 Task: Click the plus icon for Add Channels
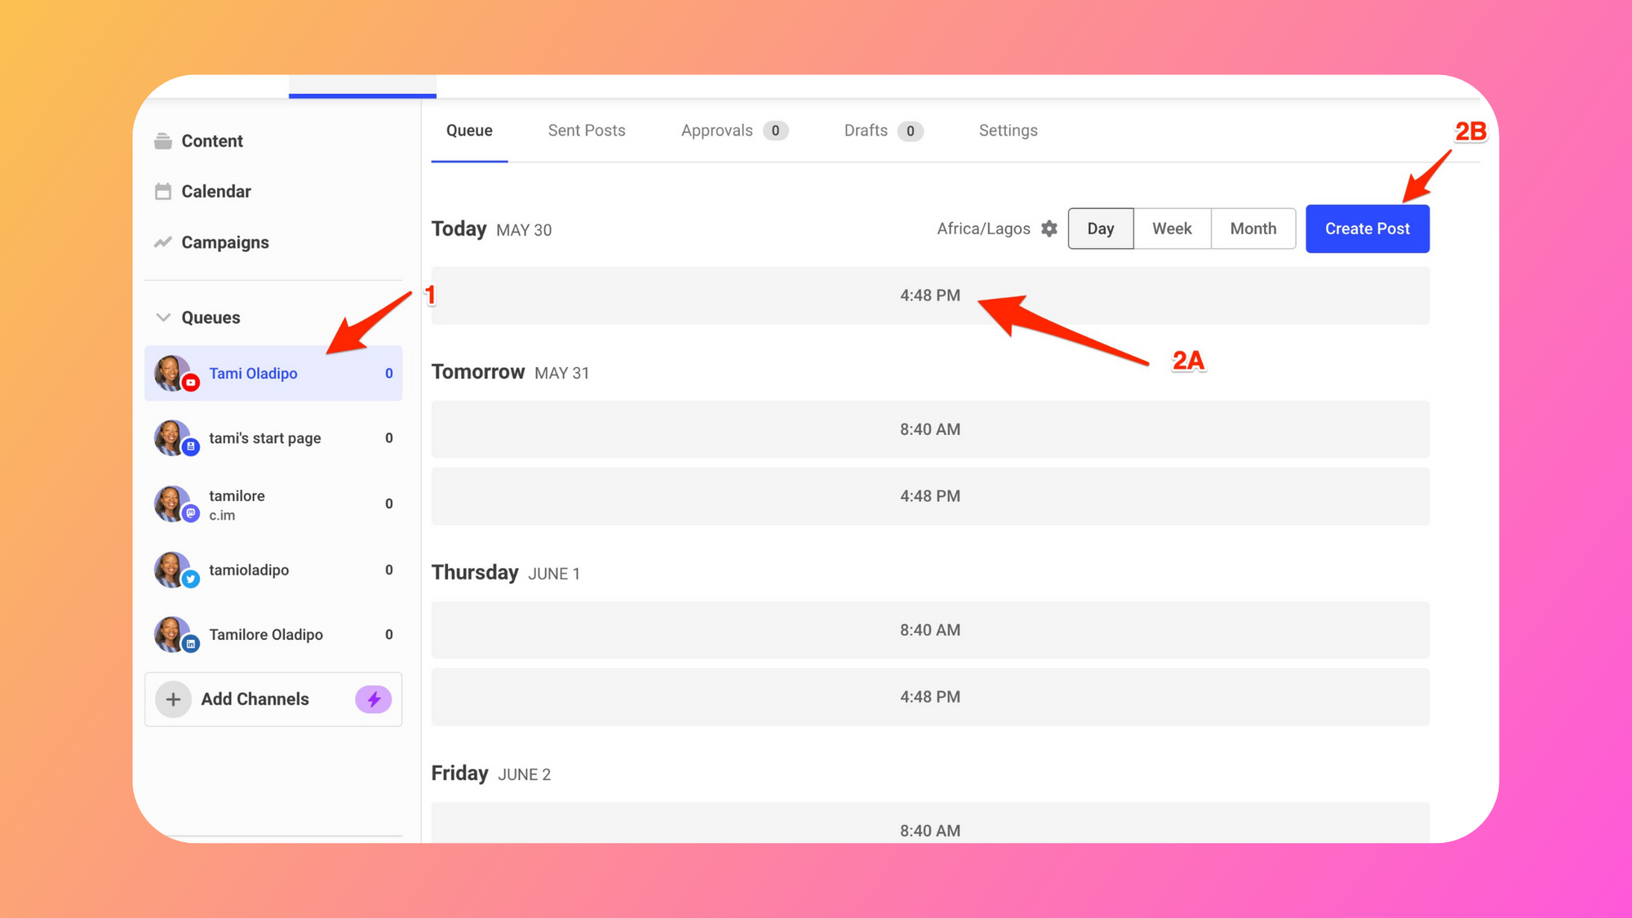click(x=173, y=699)
